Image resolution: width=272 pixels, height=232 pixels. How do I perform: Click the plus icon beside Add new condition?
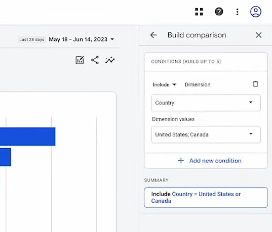[181, 161]
